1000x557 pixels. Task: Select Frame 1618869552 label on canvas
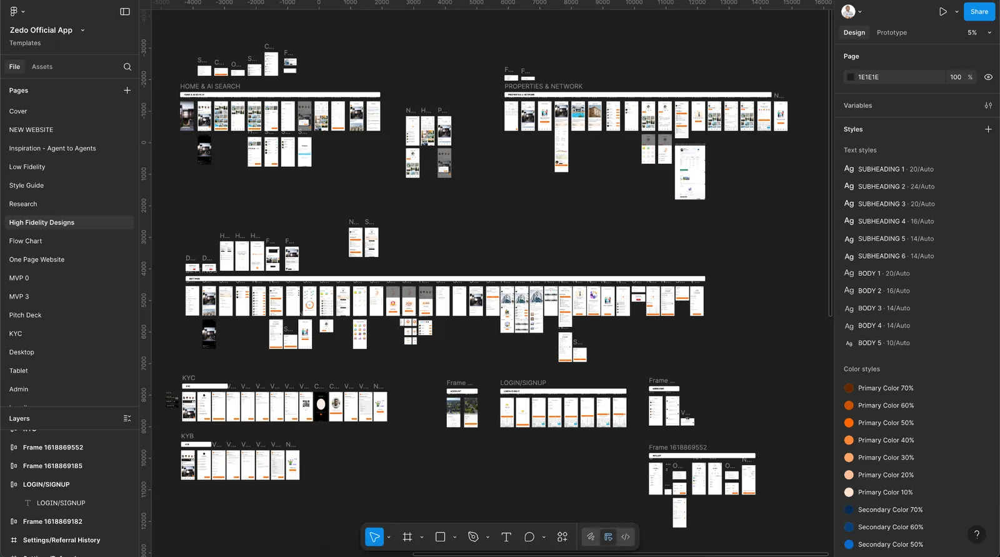pyautogui.click(x=677, y=448)
